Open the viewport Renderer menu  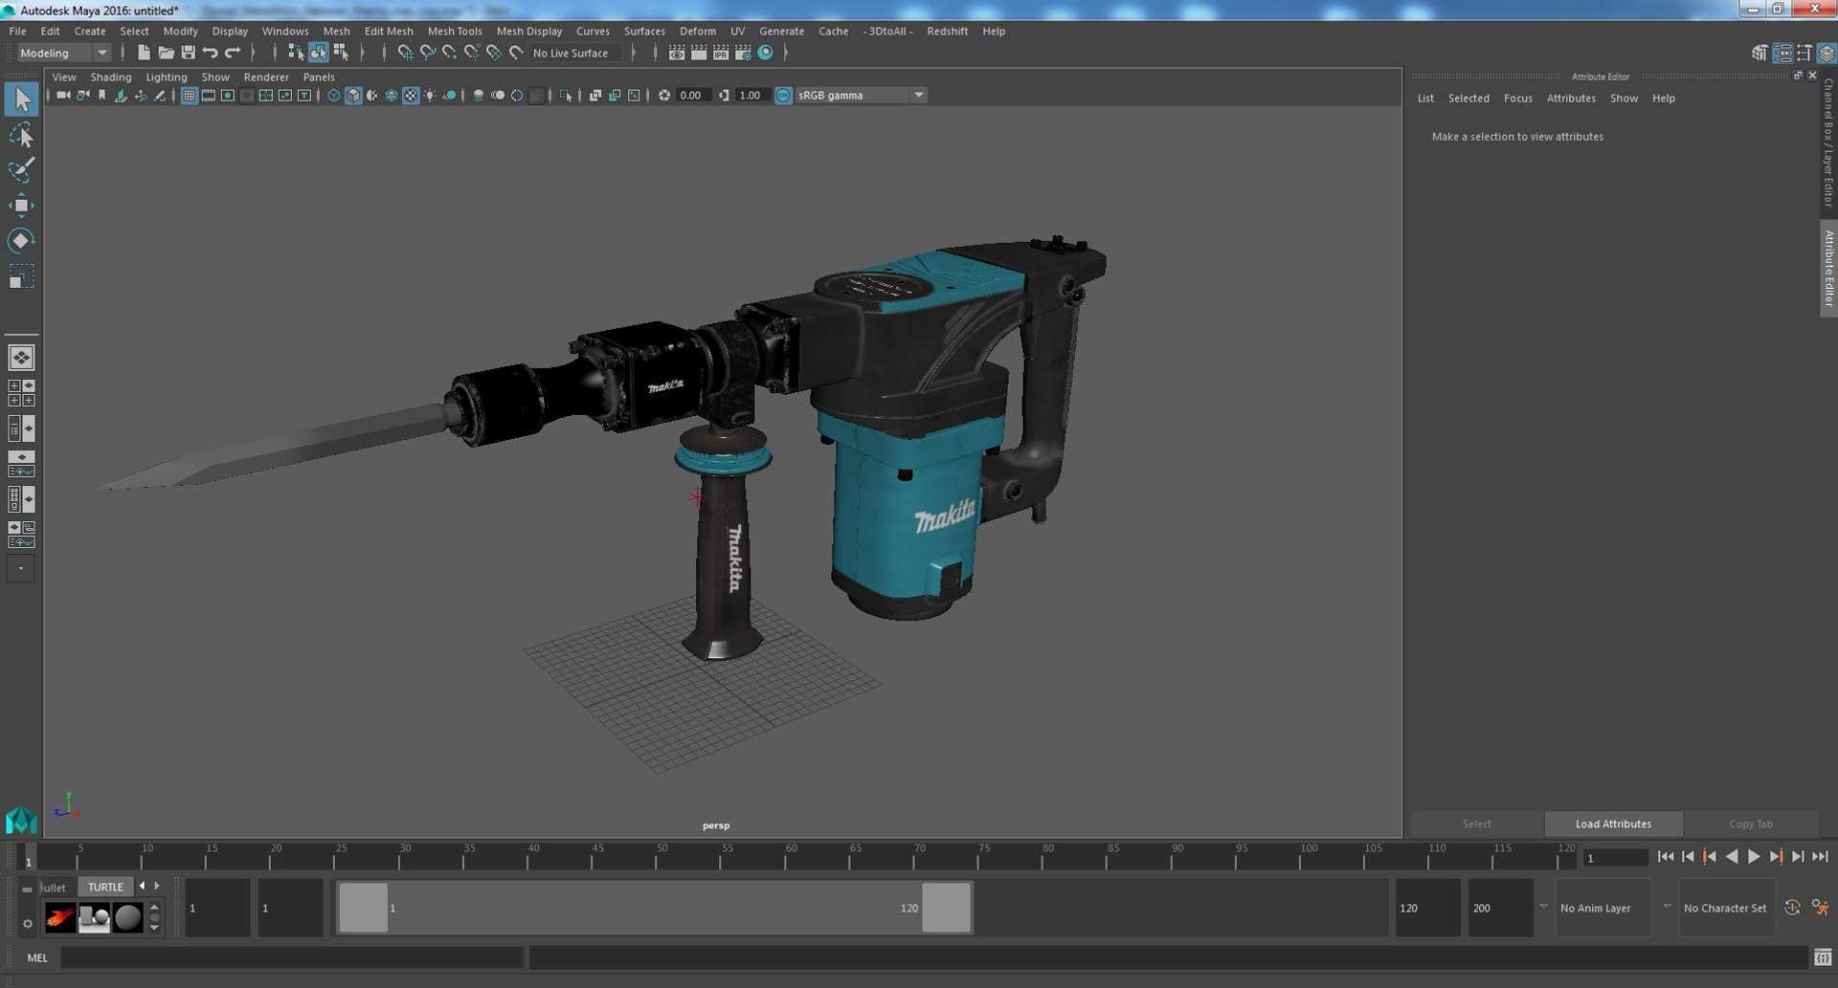pos(266,77)
